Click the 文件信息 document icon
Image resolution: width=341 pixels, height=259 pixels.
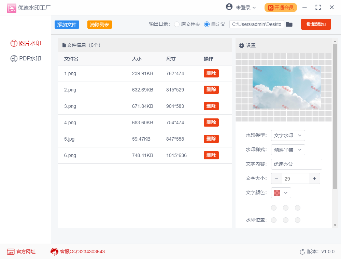[63, 45]
